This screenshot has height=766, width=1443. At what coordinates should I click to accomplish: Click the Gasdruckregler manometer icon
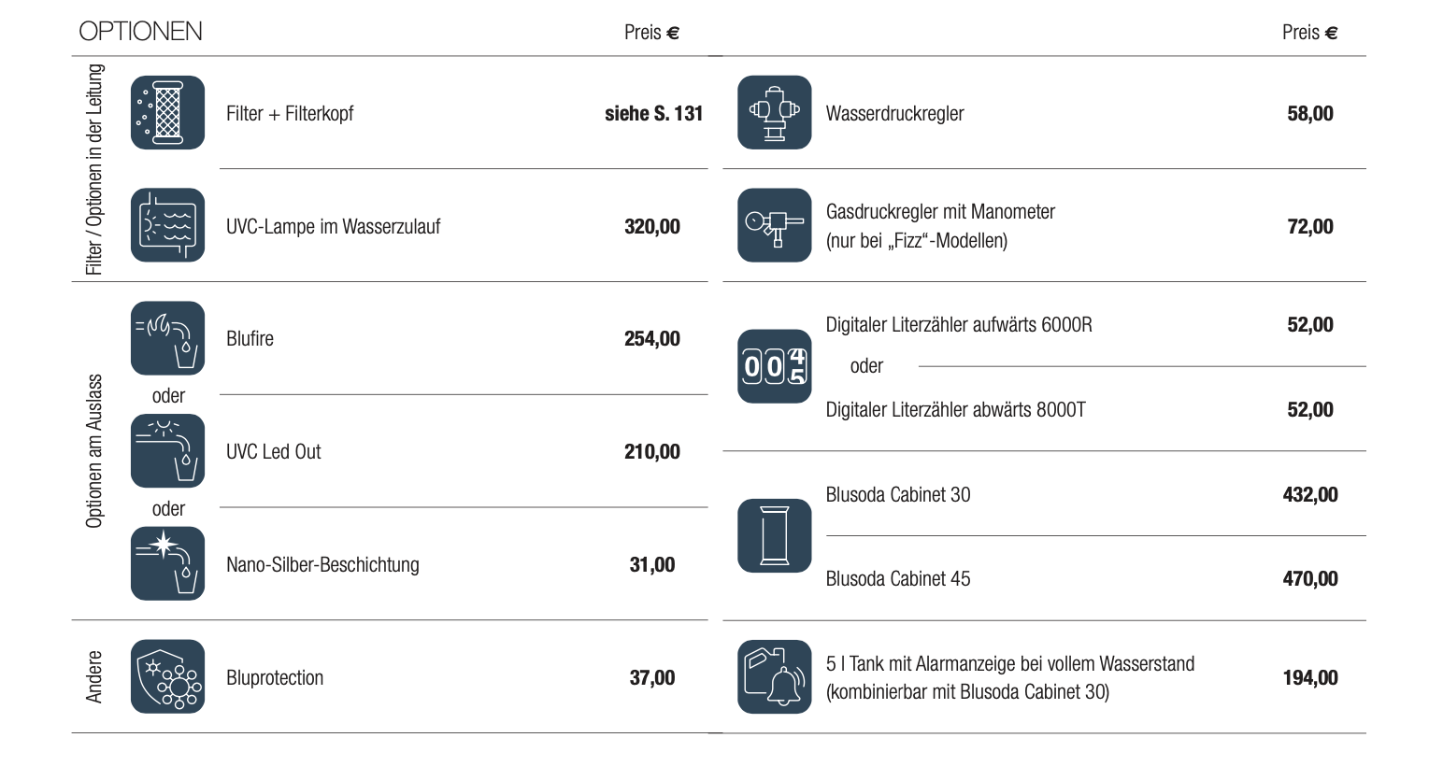tap(774, 225)
